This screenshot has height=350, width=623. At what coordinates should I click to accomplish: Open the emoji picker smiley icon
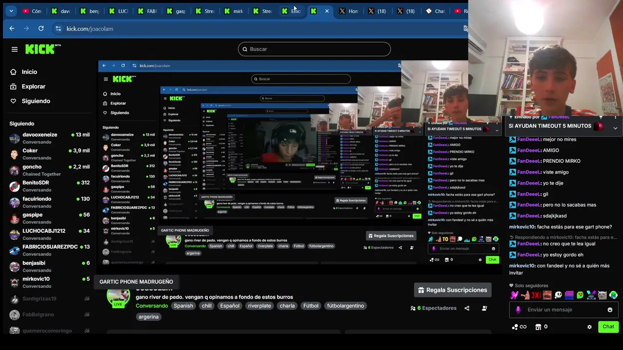610,310
